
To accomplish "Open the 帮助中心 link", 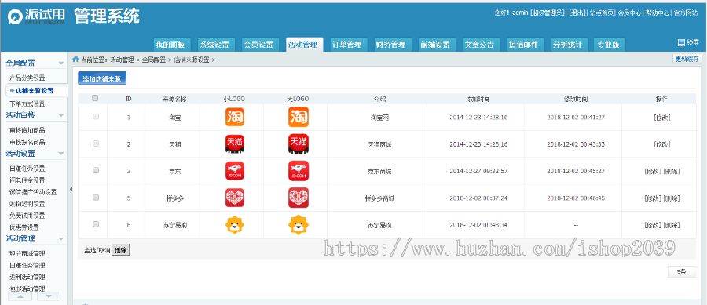I will (x=658, y=13).
